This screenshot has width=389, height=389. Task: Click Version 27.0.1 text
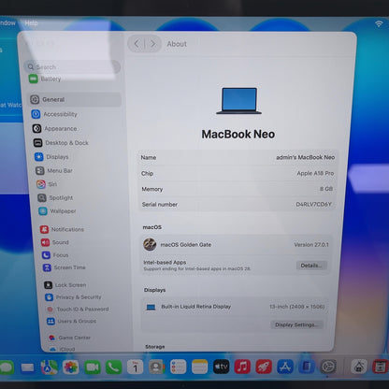(x=311, y=245)
